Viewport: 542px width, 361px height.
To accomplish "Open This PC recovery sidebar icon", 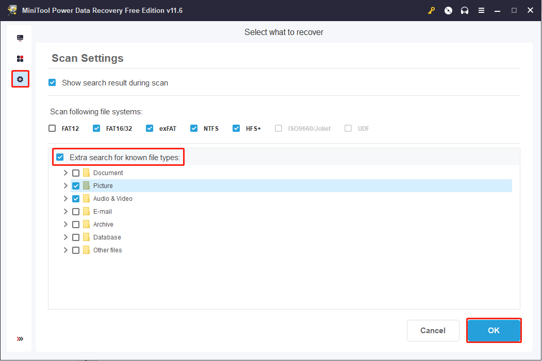I will 20,38.
